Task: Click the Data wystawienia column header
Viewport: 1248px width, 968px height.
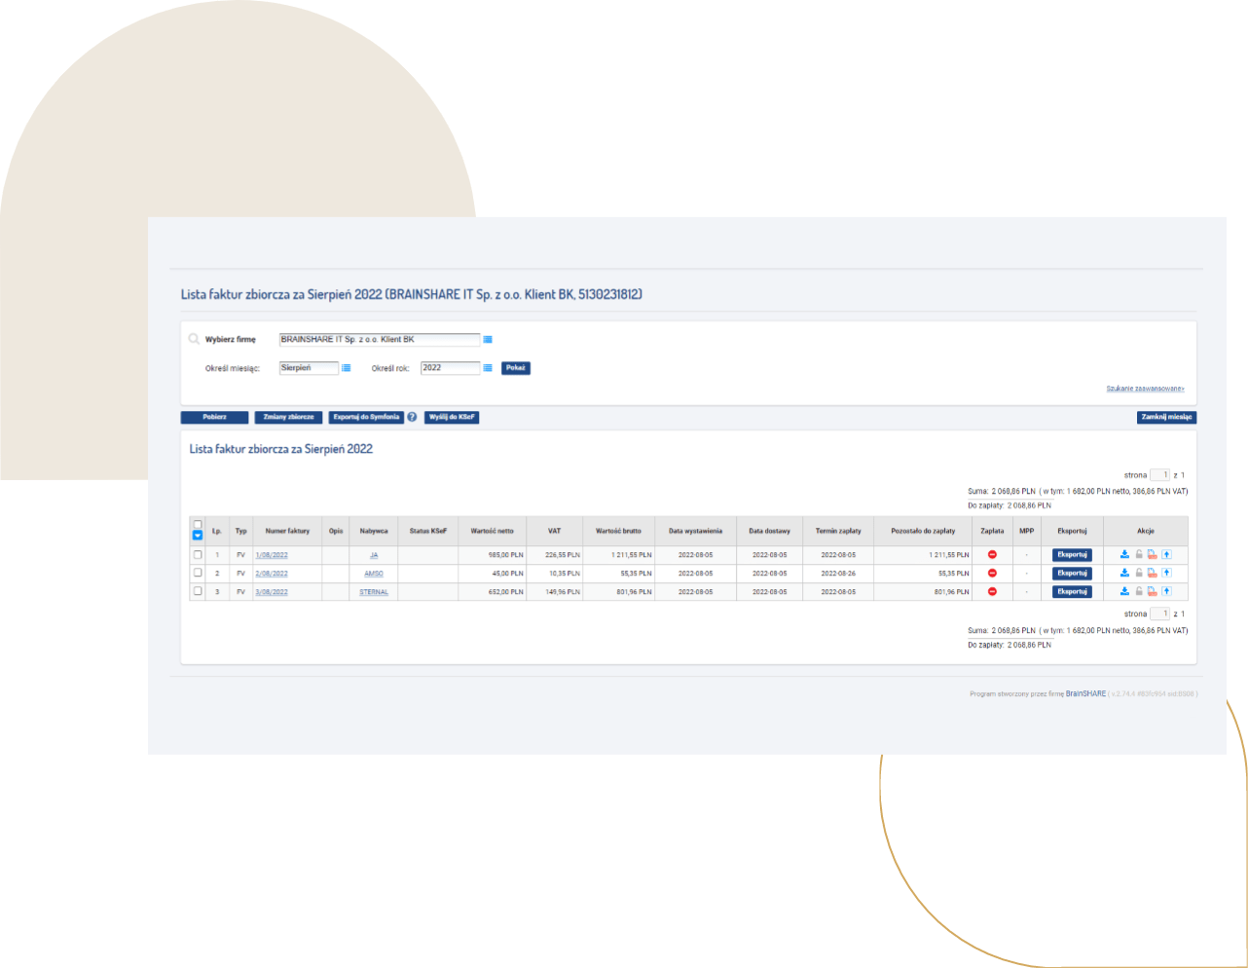Action: [x=696, y=531]
